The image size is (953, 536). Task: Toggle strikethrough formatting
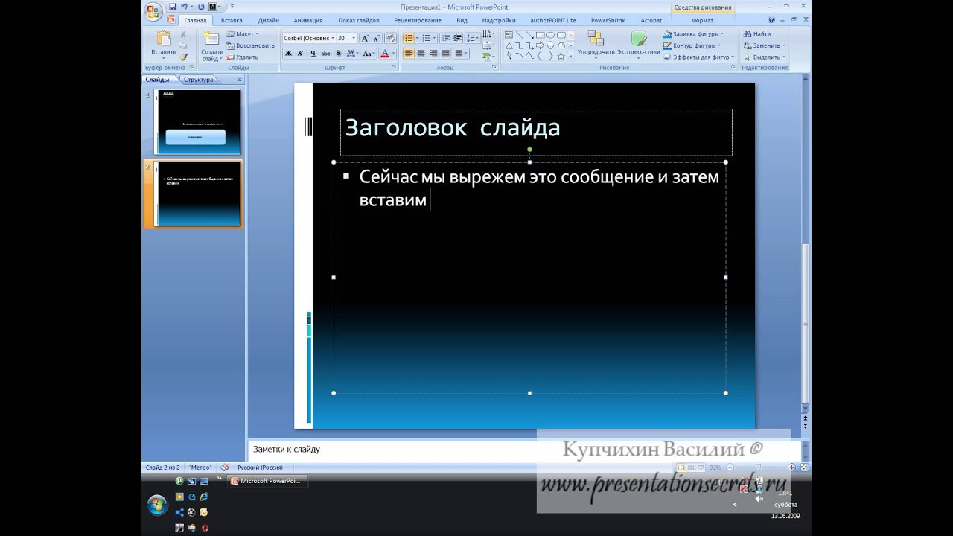[x=325, y=54]
